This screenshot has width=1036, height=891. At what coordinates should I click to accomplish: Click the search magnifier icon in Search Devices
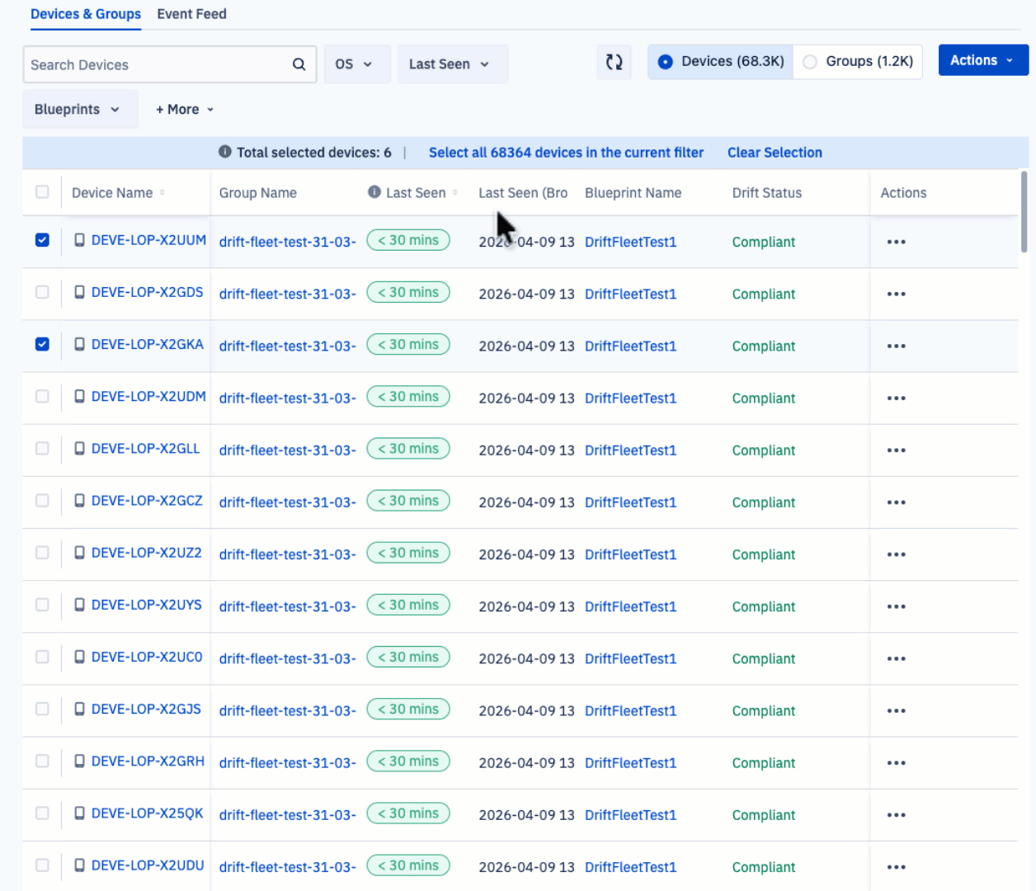pos(299,64)
